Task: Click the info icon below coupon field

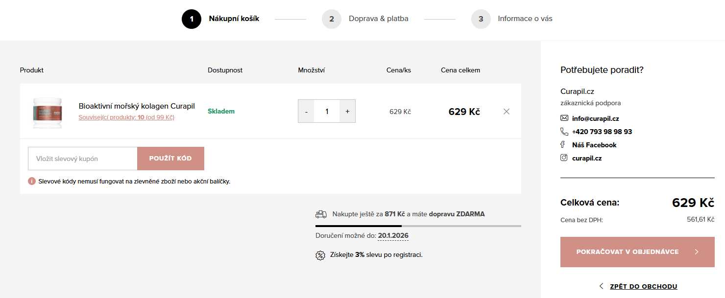Action: tap(32, 182)
